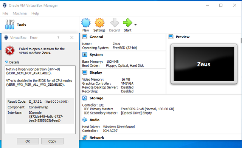The height and width of the screenshot is (148, 242).
Task: Start the VM with green arrow
Action: [127, 23]
